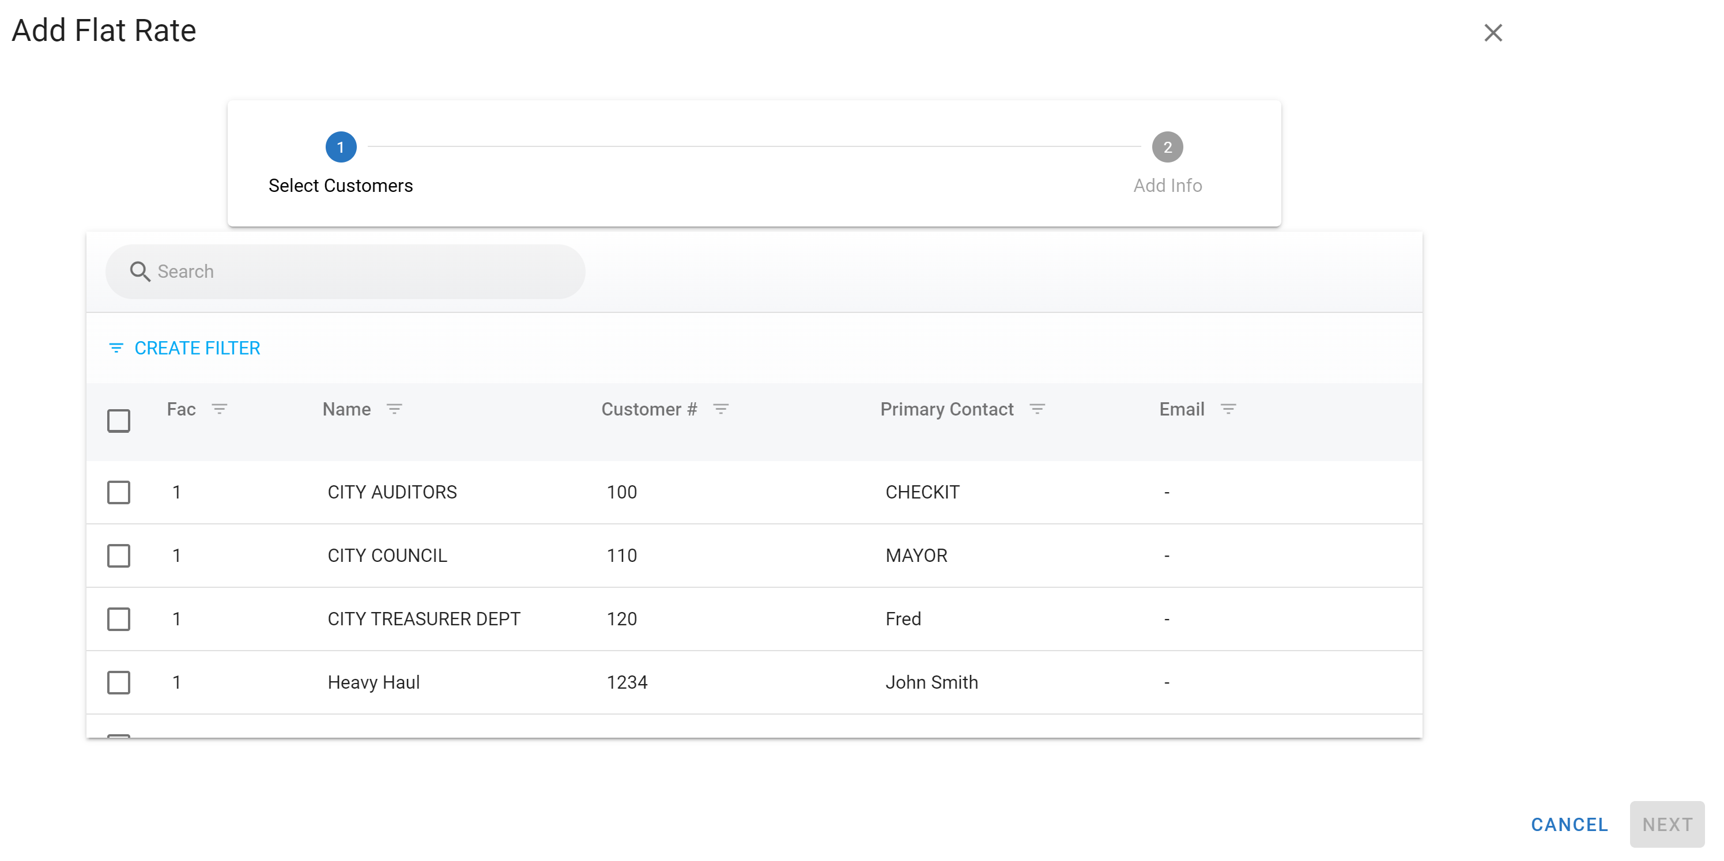
Task: Click the Email column filter icon
Action: coord(1228,409)
